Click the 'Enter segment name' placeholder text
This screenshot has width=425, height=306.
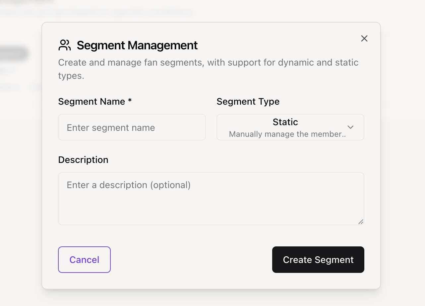pyautogui.click(x=111, y=128)
